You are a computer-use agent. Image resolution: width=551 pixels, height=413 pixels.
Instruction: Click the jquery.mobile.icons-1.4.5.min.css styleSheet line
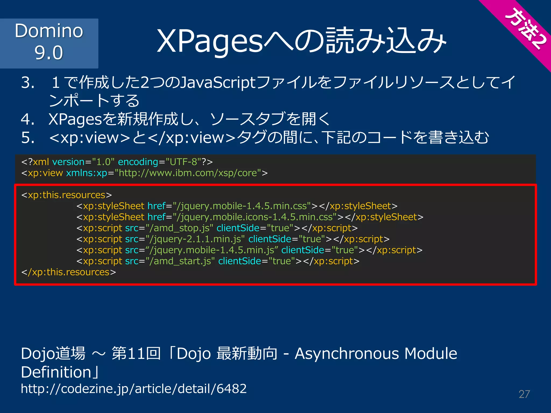pos(250,217)
